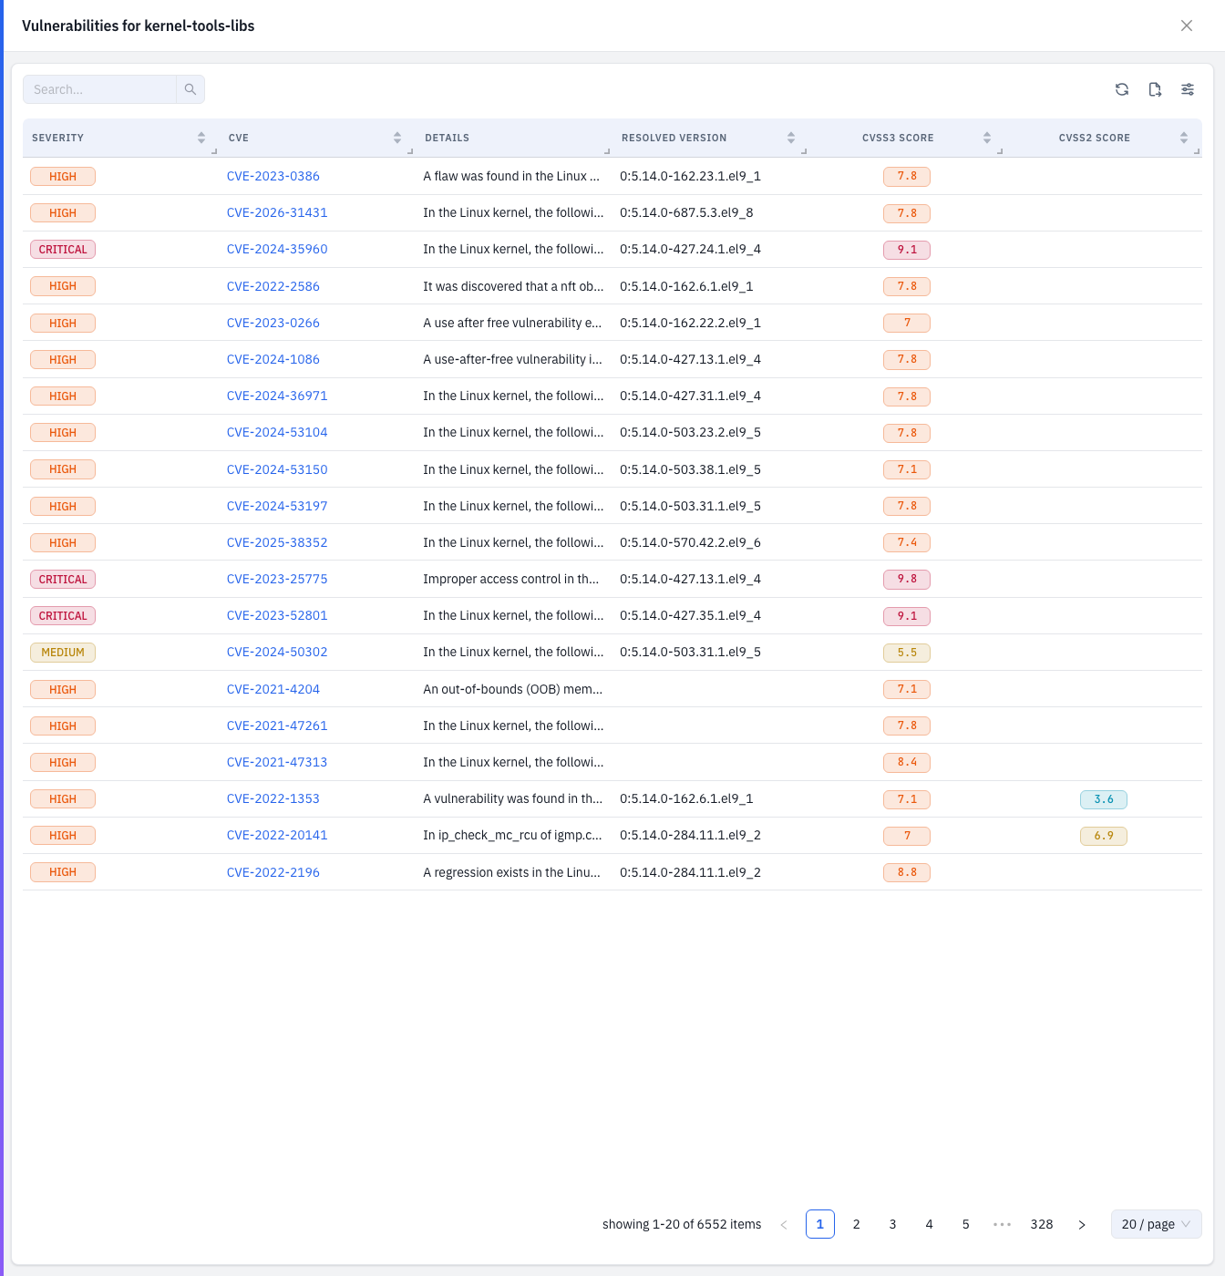Open CVE-2023-0386 link
This screenshot has width=1225, height=1276.
tap(273, 176)
